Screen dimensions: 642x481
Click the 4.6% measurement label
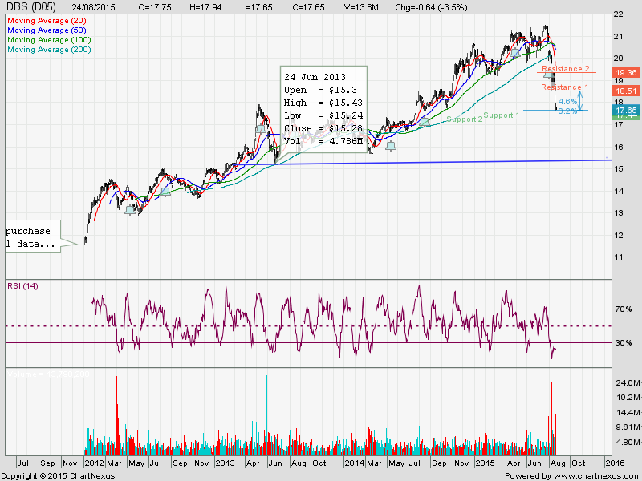pyautogui.click(x=567, y=102)
